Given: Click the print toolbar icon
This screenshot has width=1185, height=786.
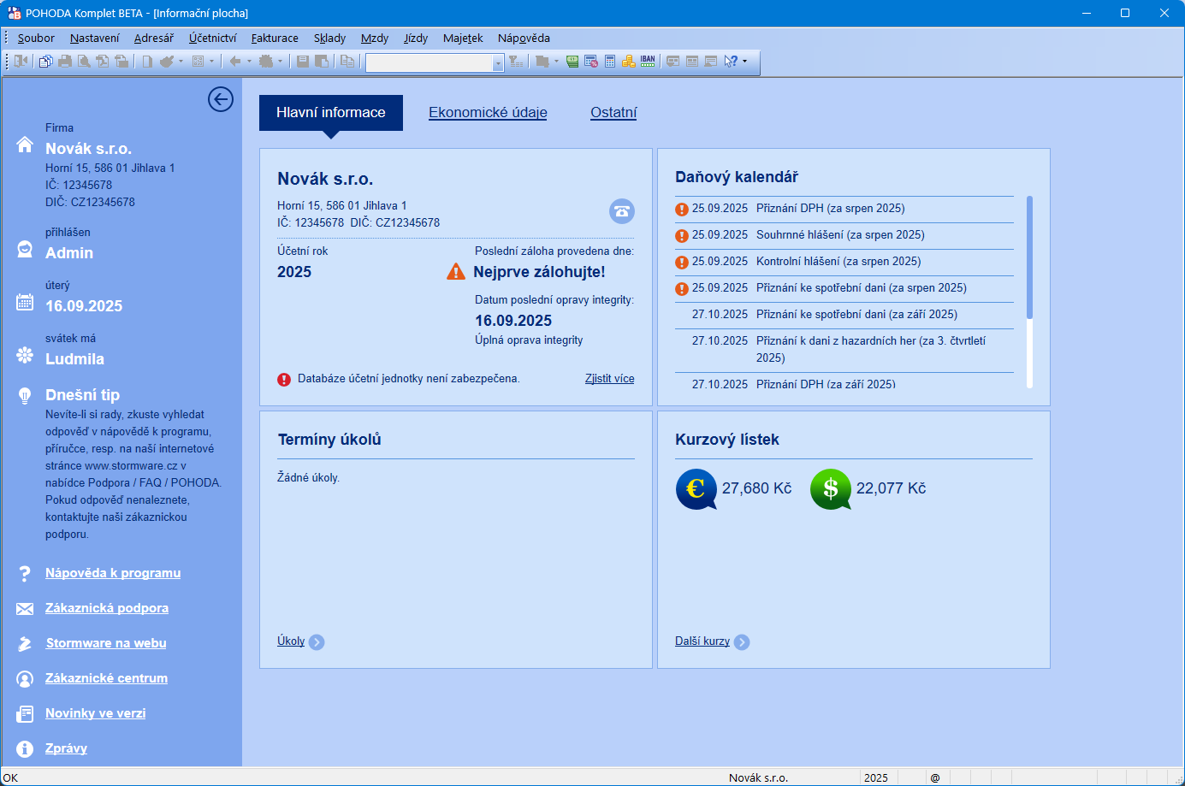Looking at the screenshot, I should [65, 62].
